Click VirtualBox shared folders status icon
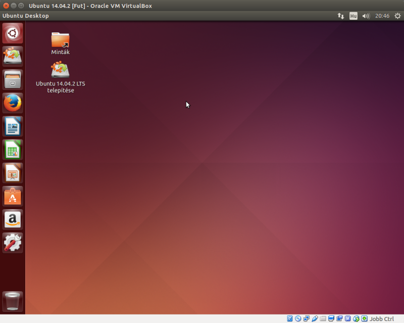The width and height of the screenshot is (404, 323). [x=323, y=318]
